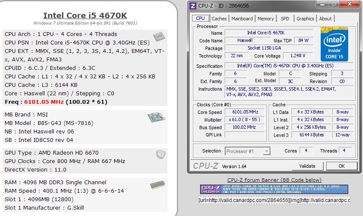Click the Package value Socket 1150 LGA
Screen dimensions: 363x216
269,48
